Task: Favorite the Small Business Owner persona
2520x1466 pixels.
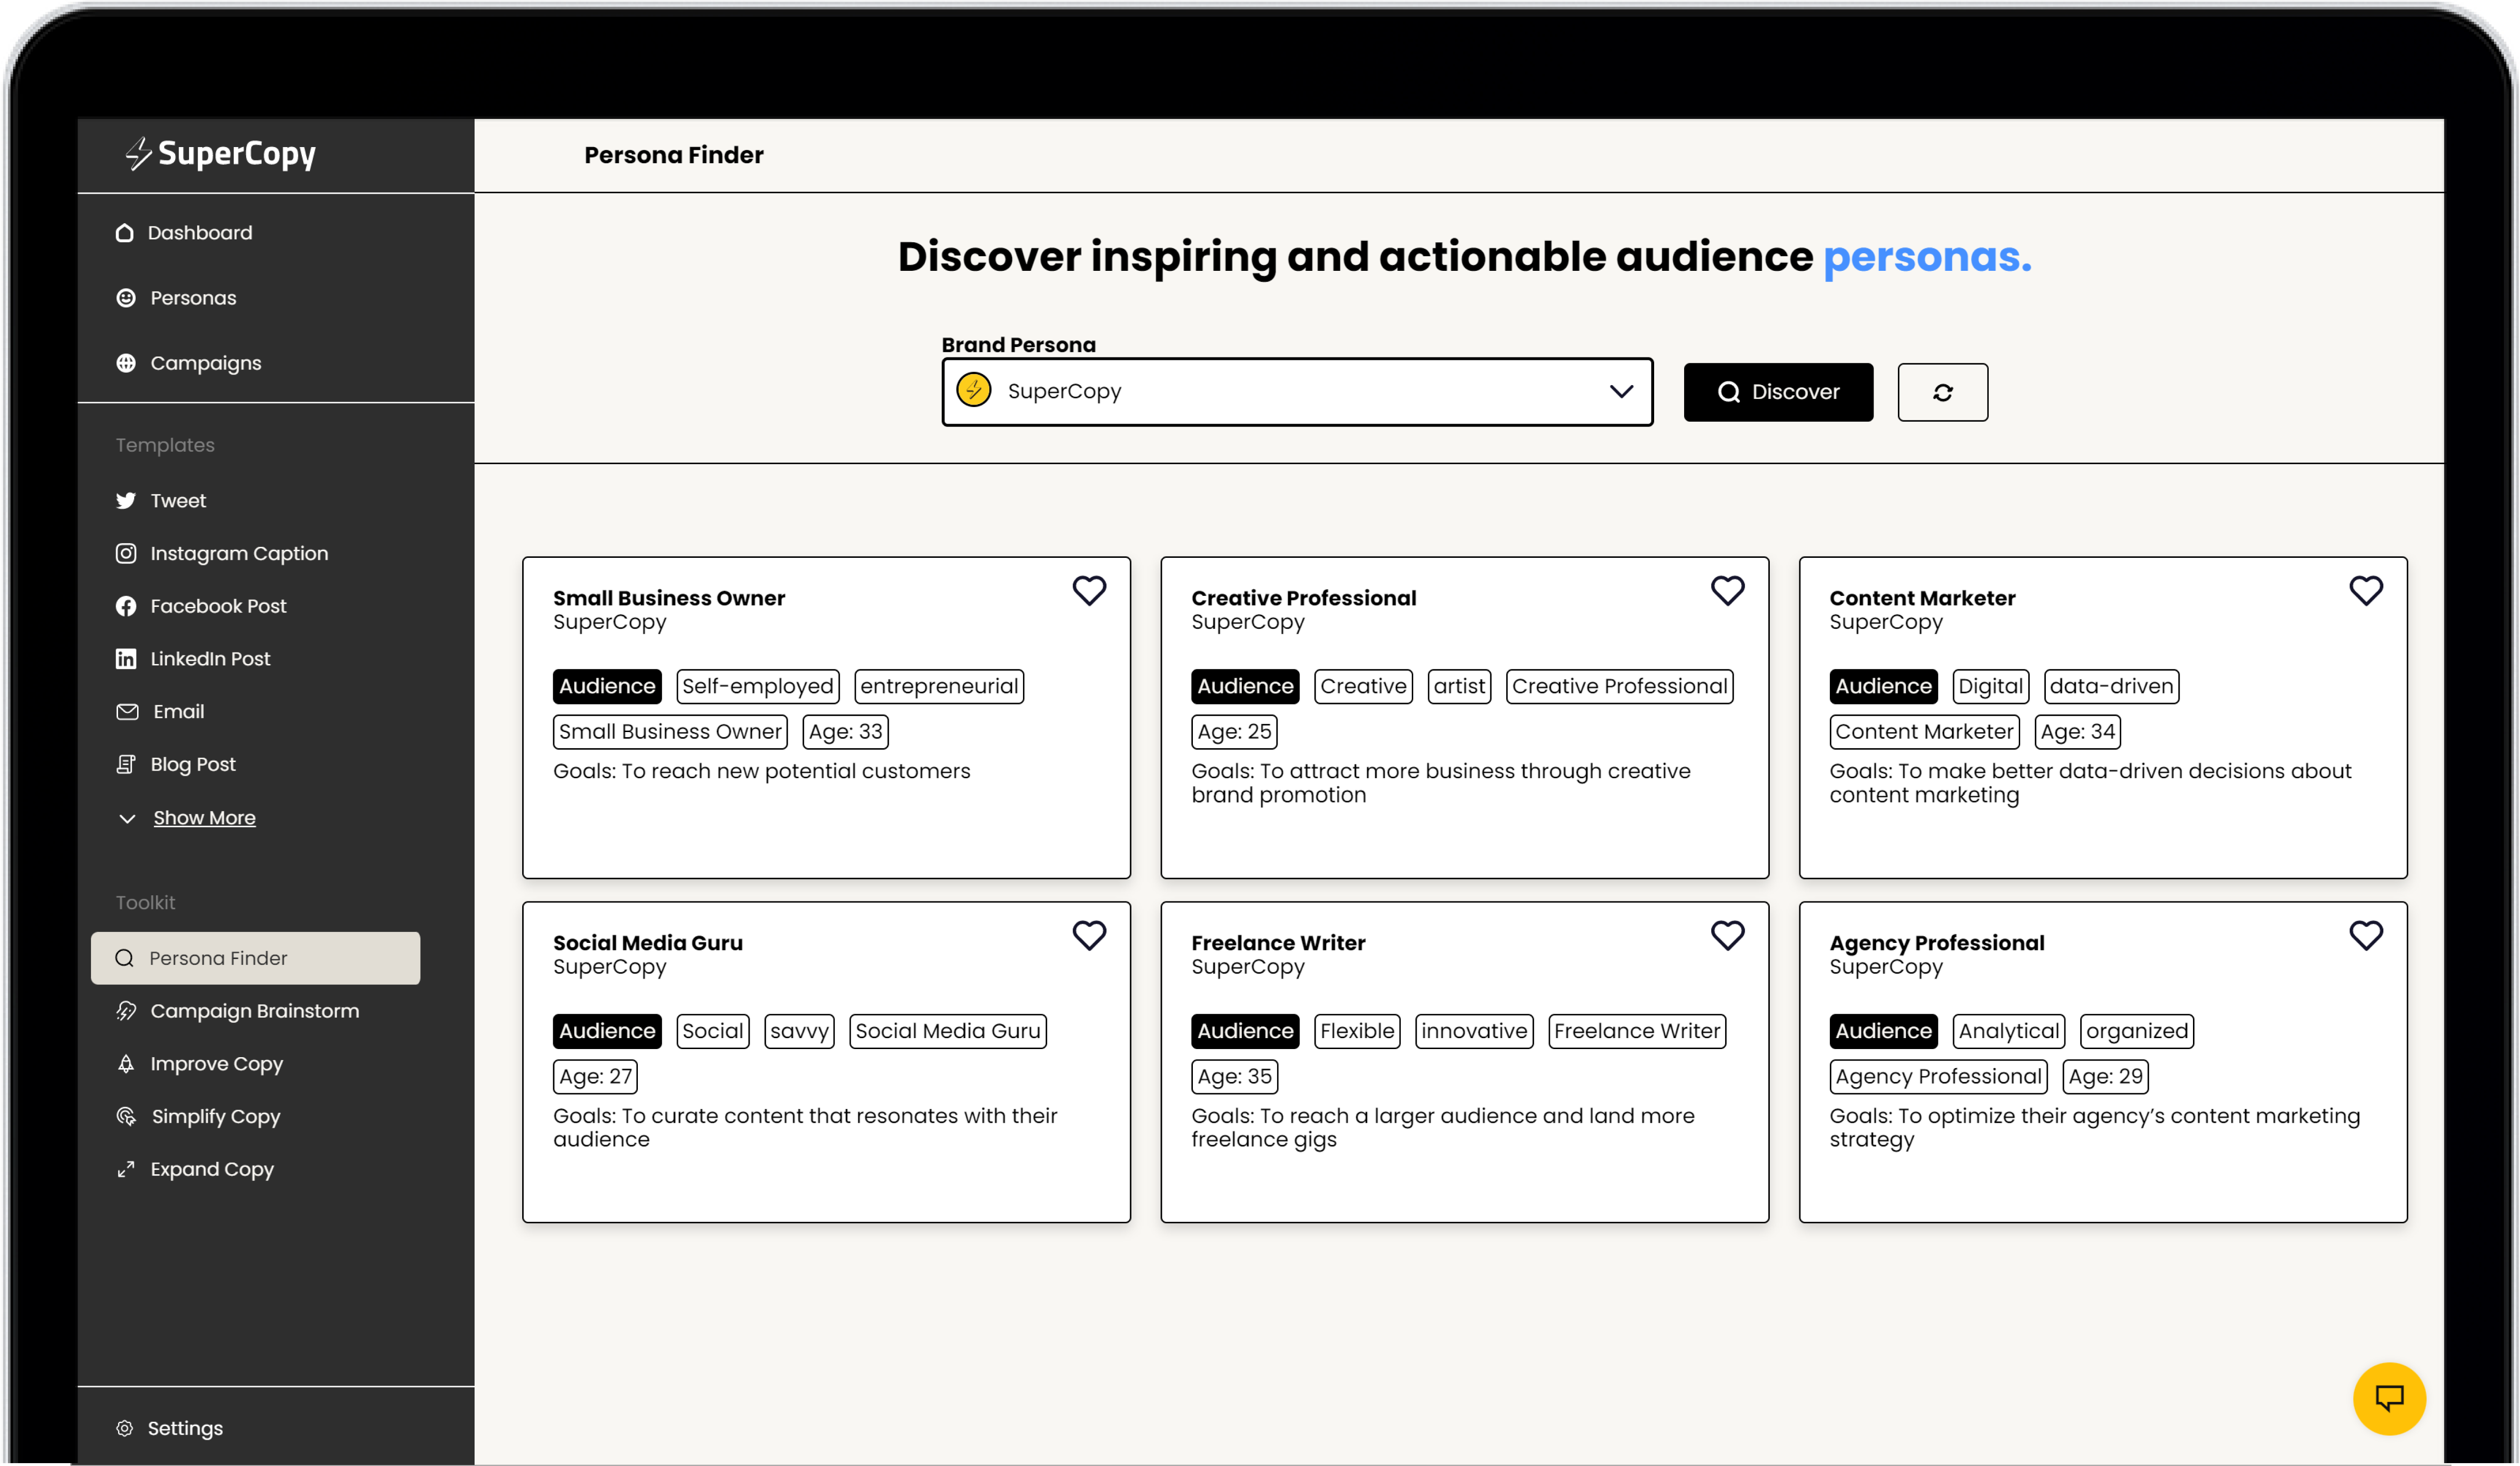Action: tap(1089, 591)
